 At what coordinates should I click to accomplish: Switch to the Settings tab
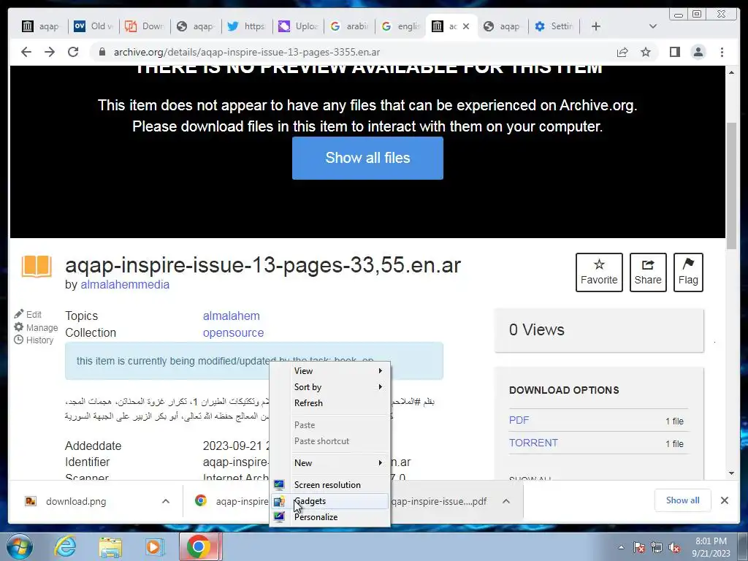click(x=554, y=26)
